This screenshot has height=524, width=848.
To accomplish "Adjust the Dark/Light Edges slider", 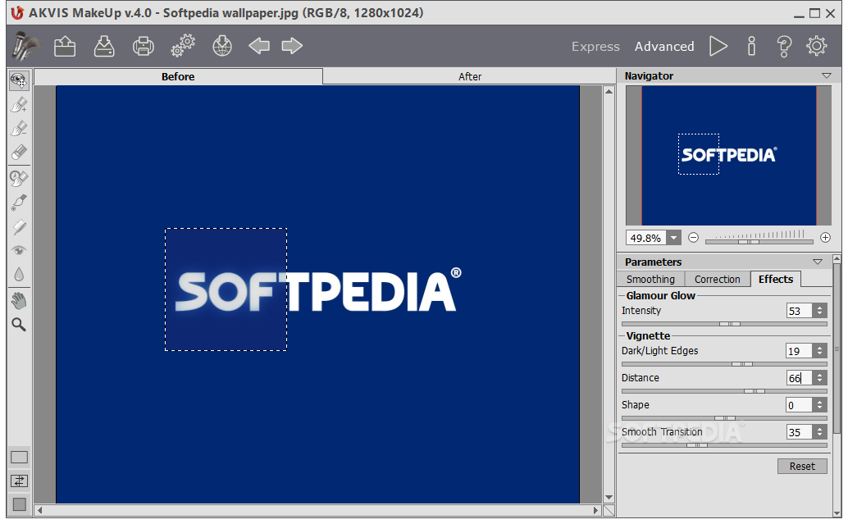I will (724, 364).
